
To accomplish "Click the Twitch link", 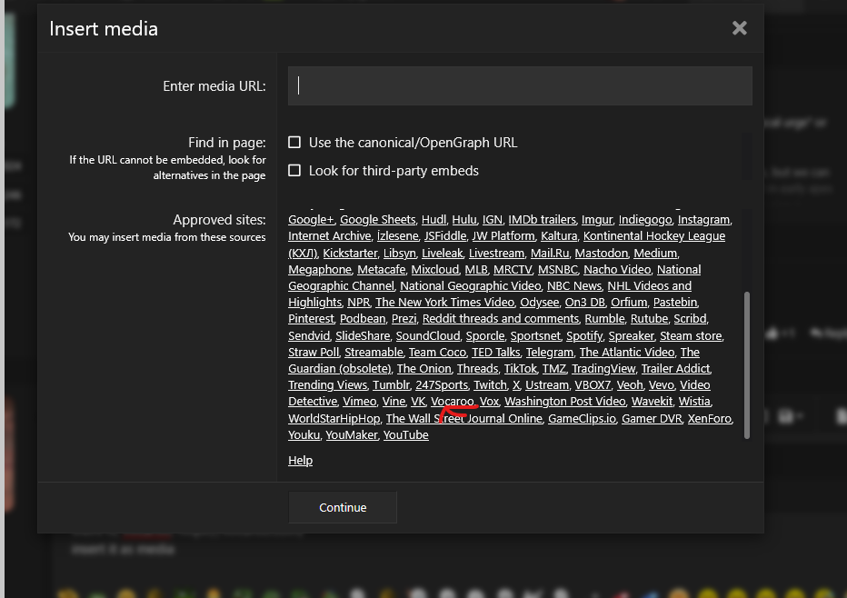I will click(x=491, y=385).
